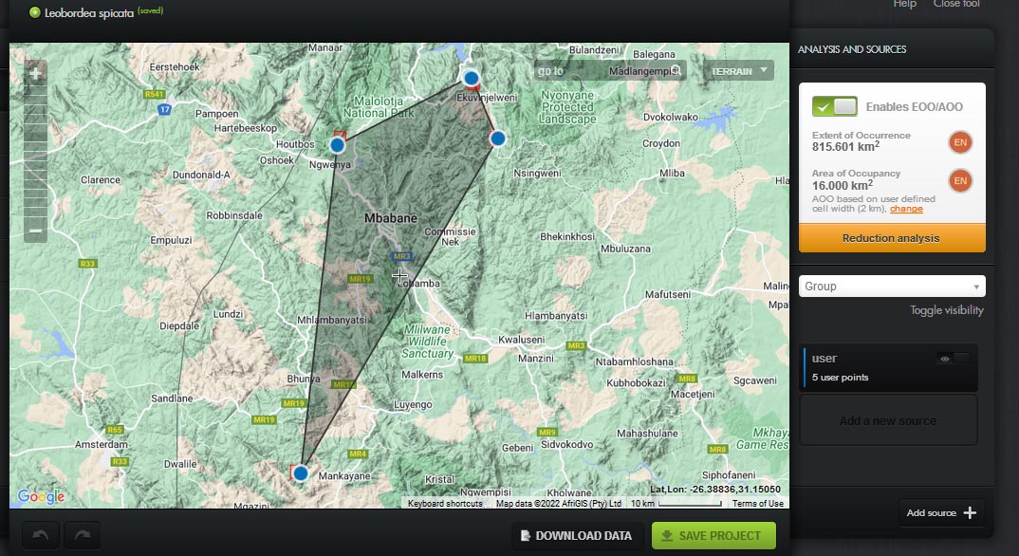Image resolution: width=1019 pixels, height=556 pixels.
Task: Click the go to location input field
Action: 600,71
